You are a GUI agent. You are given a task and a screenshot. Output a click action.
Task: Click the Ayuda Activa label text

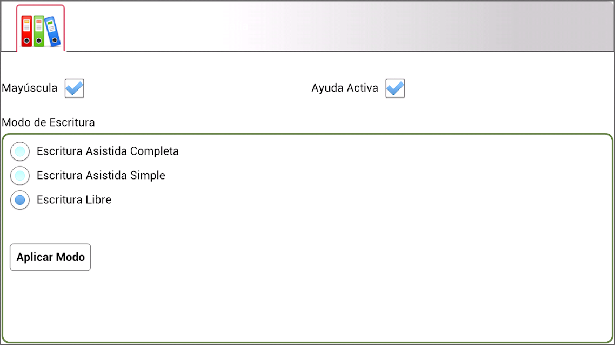[x=345, y=88]
